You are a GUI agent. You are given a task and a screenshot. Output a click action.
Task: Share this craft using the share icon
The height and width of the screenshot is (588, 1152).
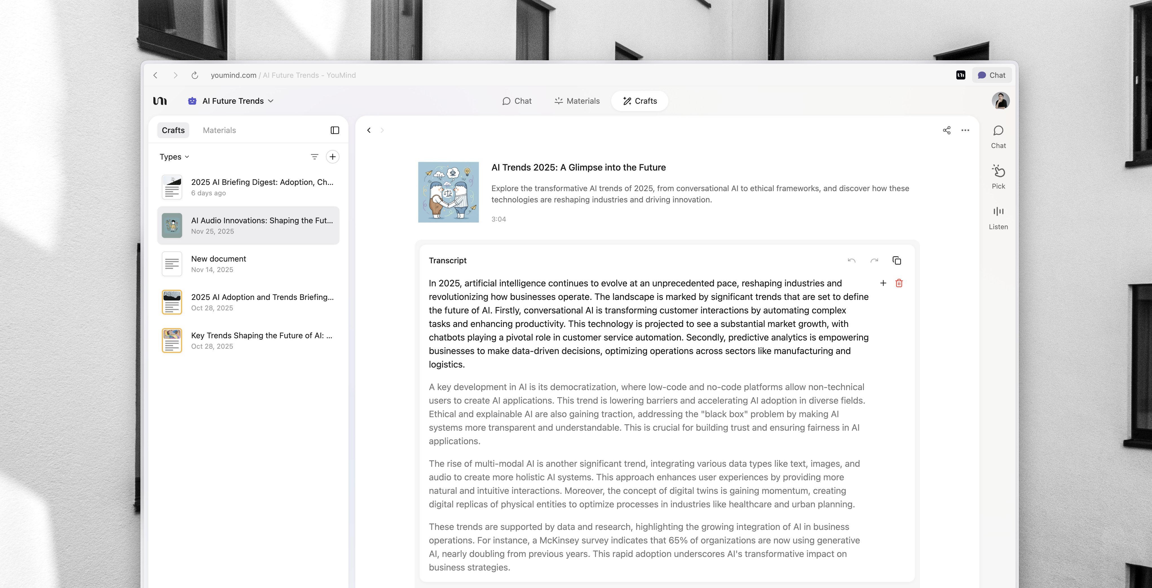pyautogui.click(x=947, y=130)
